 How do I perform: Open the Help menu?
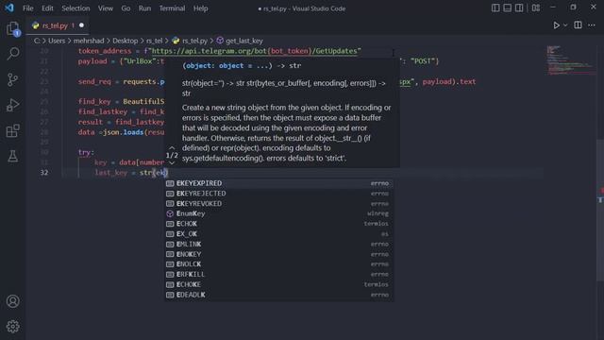201,8
